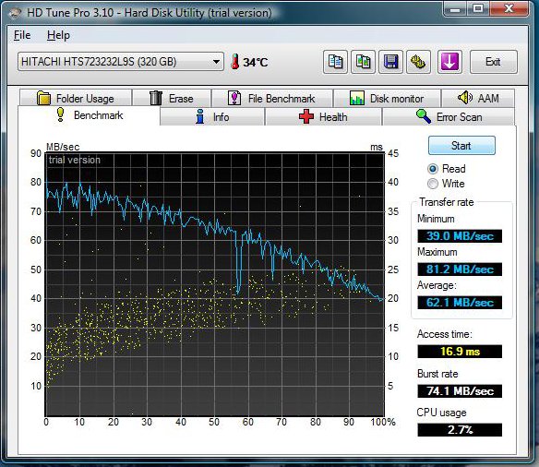Switch to the Error Scan tab
The image size is (539, 467).
[449, 117]
